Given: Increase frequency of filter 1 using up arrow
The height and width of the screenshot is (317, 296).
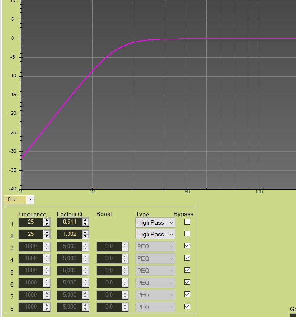Looking at the screenshot, I should click(47, 220).
